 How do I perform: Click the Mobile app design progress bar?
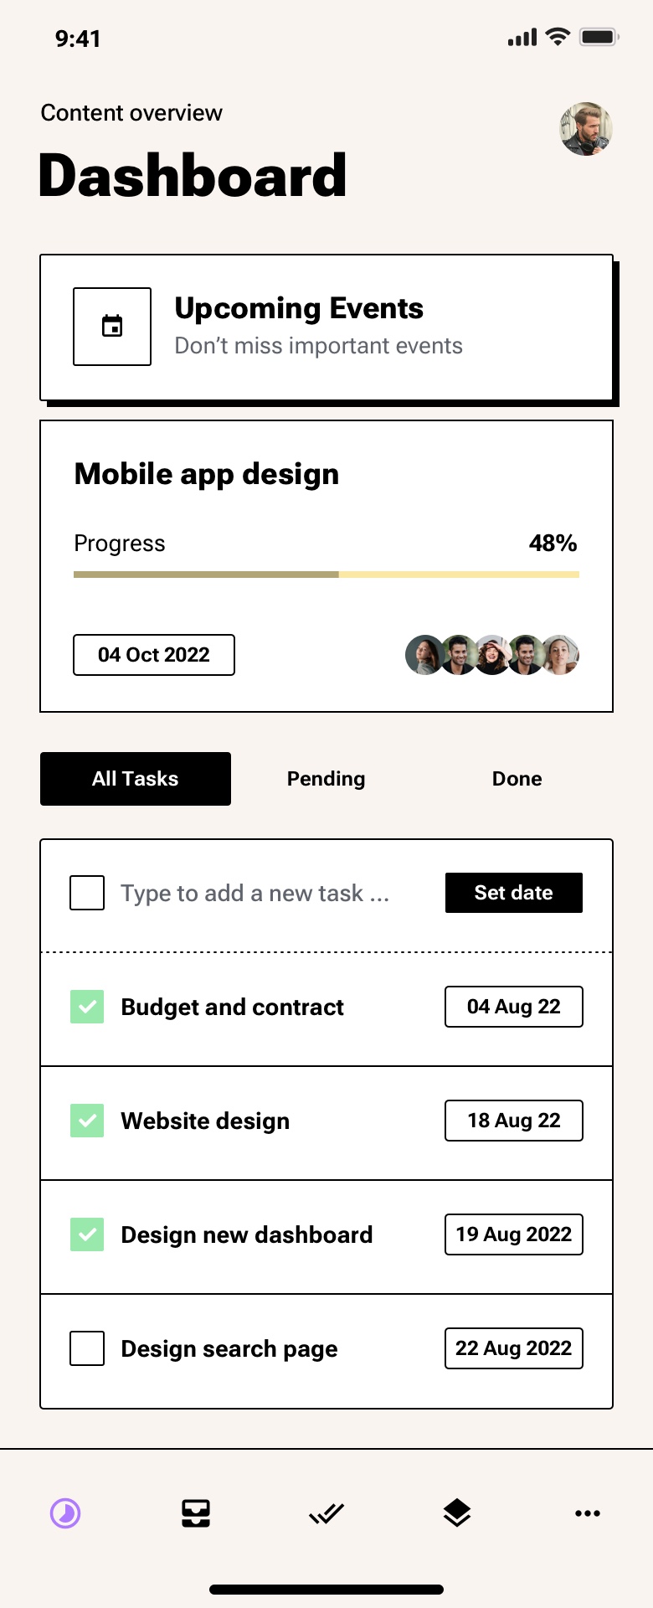pos(326,575)
